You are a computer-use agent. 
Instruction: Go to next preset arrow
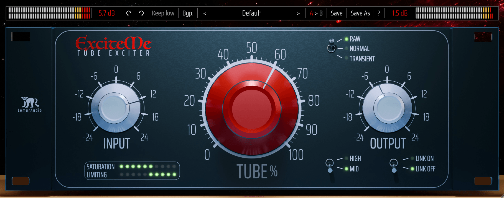coord(298,14)
